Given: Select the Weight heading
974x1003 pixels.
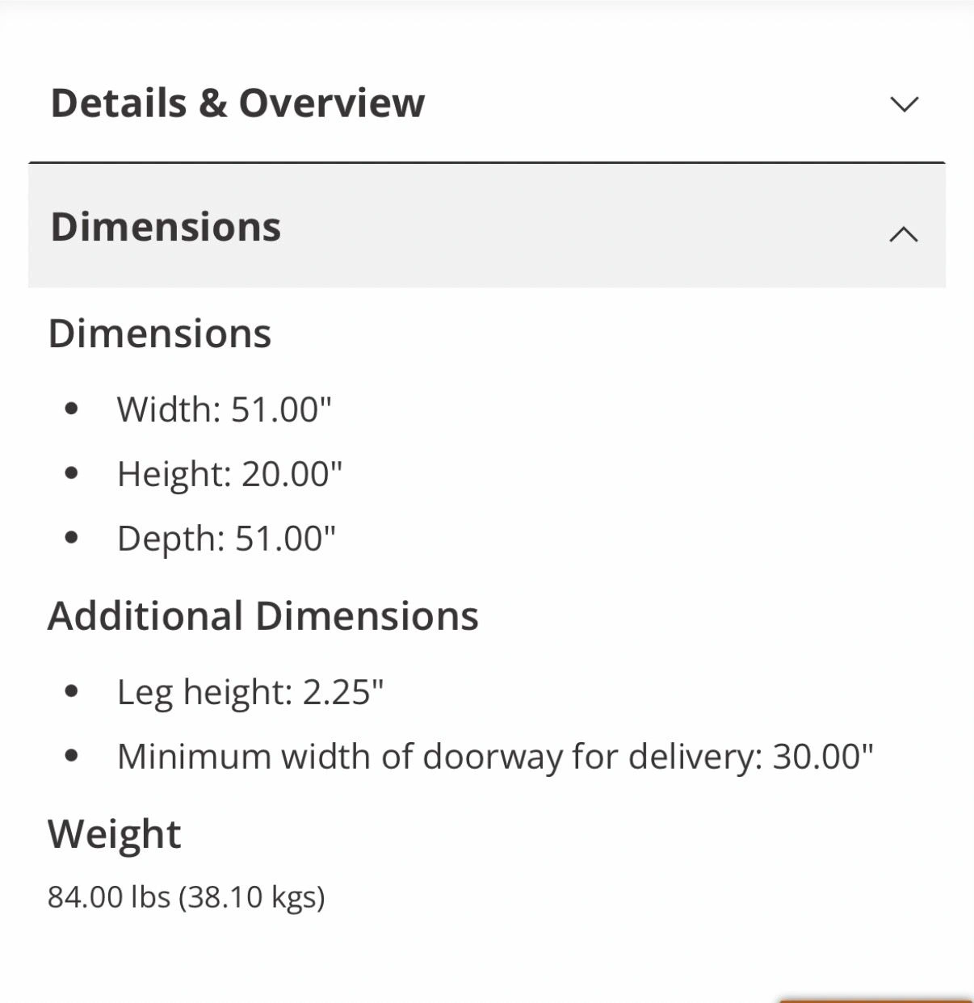Looking at the screenshot, I should (115, 834).
